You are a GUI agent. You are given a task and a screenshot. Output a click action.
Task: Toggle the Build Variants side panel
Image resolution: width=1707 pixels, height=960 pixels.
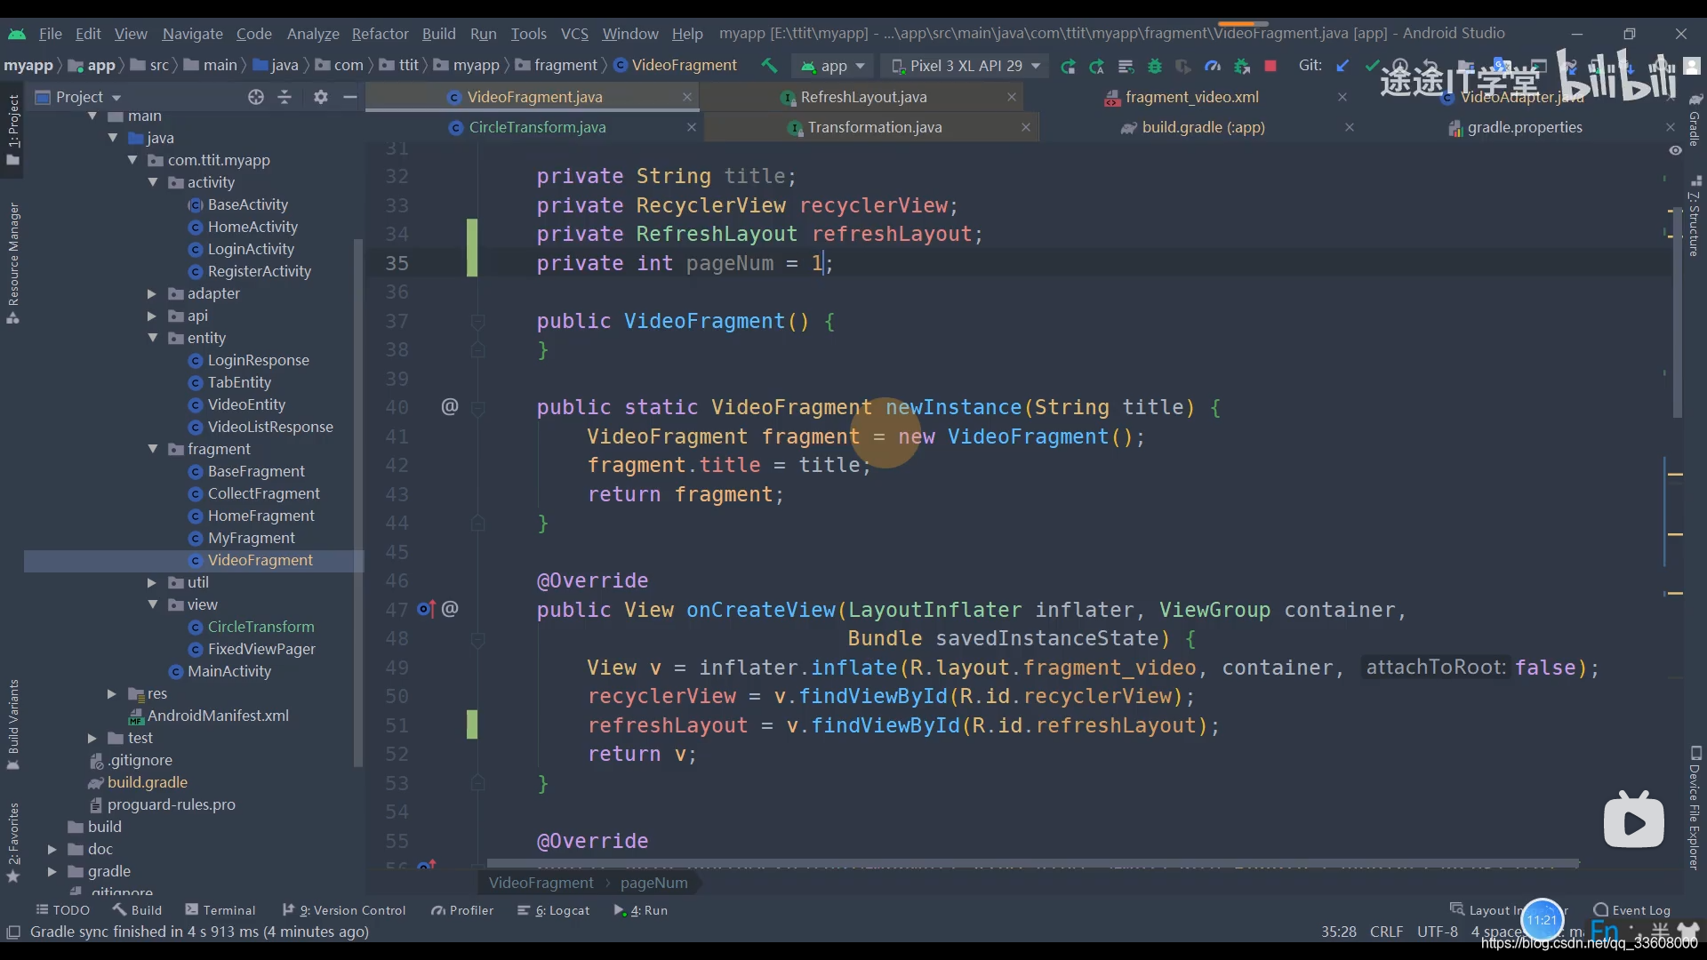coord(12,724)
